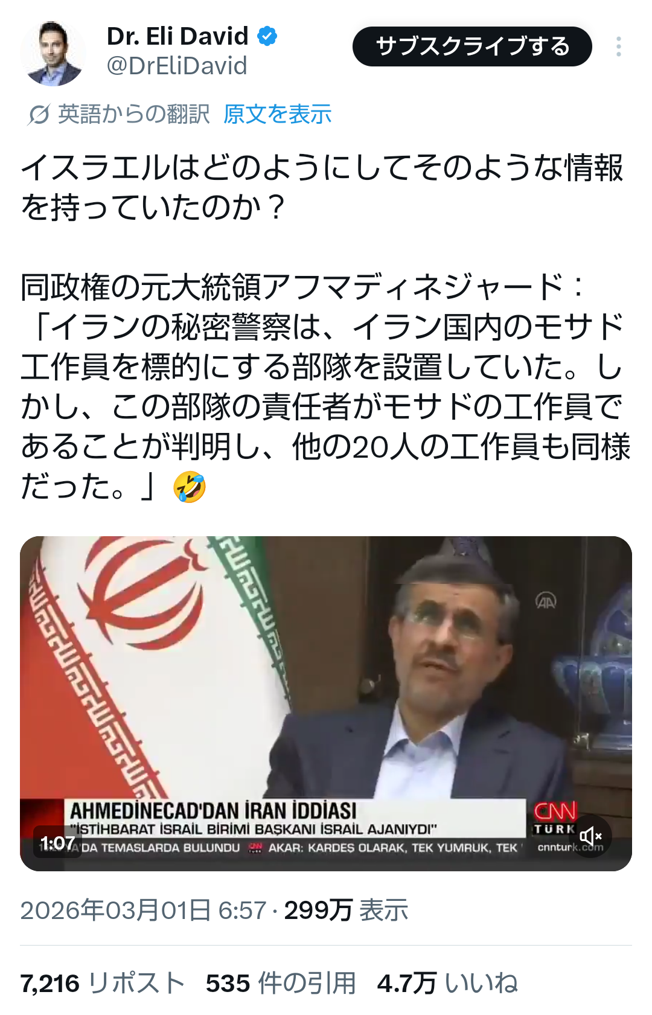This screenshot has height=1015, width=652.
Task: Click the 英語からの翻訳 translation label
Action: tap(133, 114)
